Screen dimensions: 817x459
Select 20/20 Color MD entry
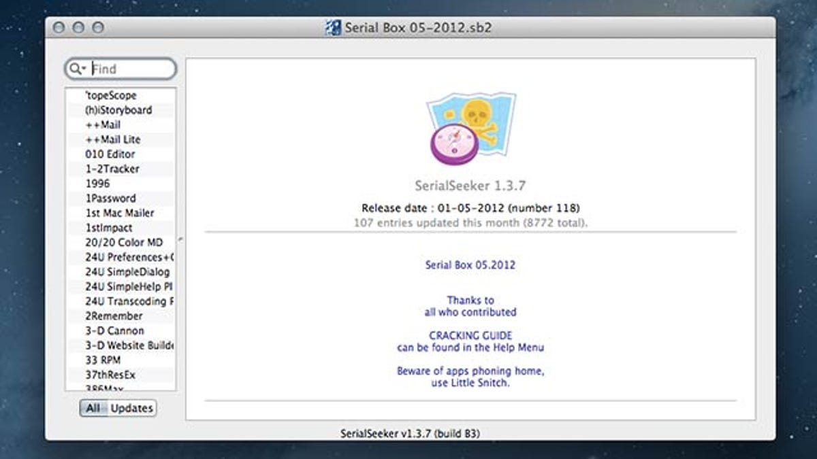(x=120, y=243)
